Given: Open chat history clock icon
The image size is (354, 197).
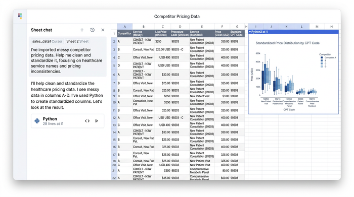Looking at the screenshot, I should (93, 30).
